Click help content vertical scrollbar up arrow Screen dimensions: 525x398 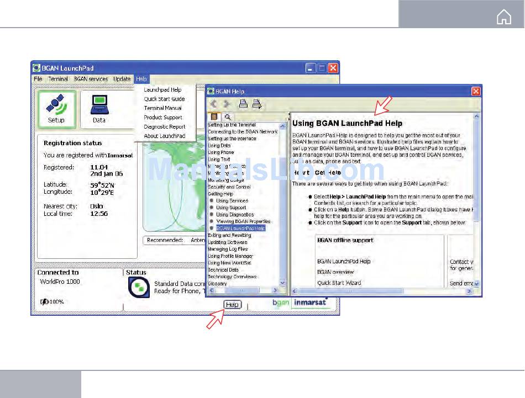476,116
